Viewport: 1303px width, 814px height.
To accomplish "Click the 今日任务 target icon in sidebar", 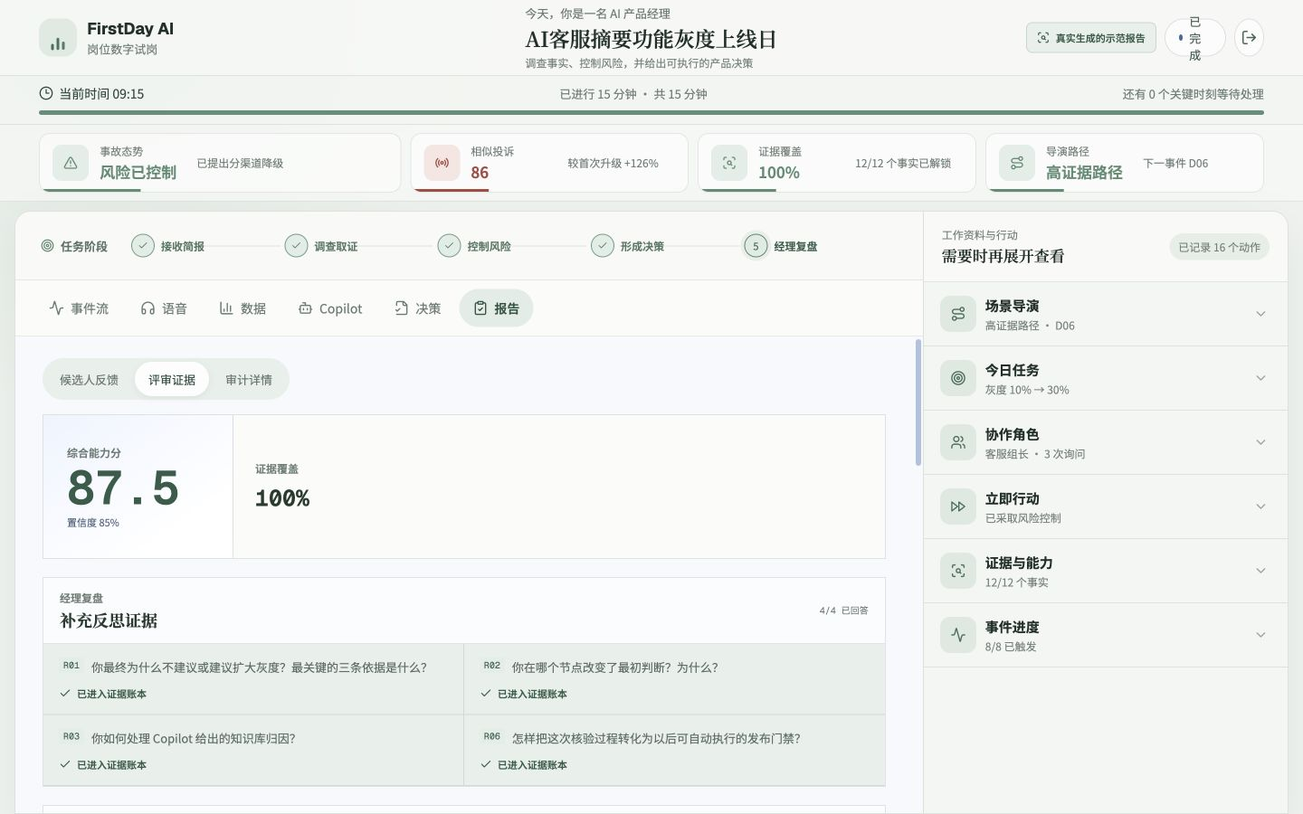I will (x=958, y=378).
